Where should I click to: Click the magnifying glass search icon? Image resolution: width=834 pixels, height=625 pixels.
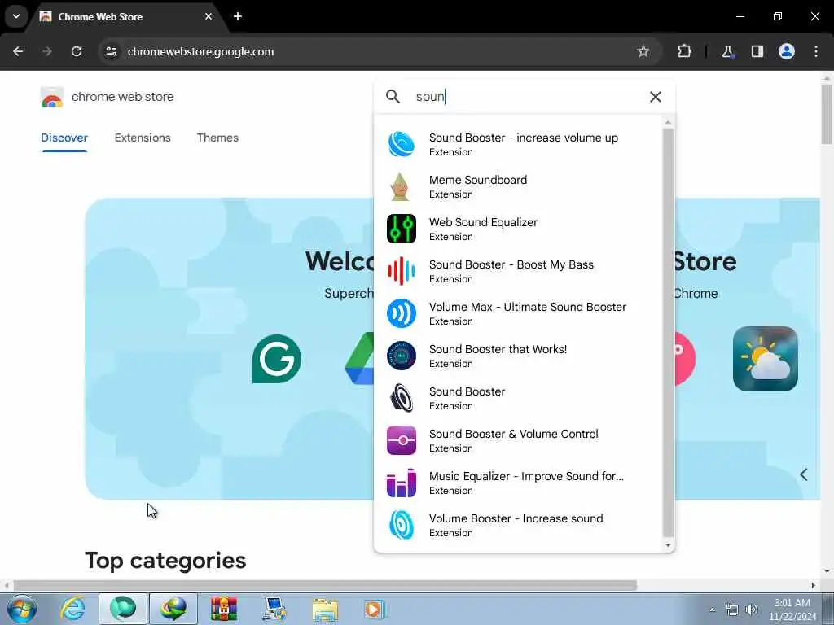click(x=393, y=97)
